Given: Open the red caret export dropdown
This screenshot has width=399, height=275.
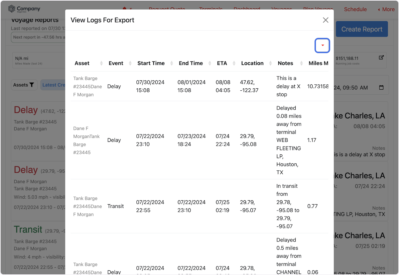Looking at the screenshot, I should point(322,46).
